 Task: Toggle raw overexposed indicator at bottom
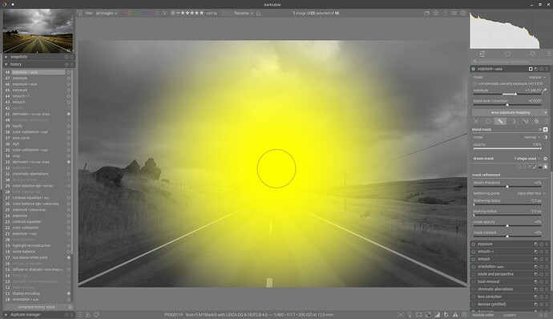pyautogui.click(x=428, y=315)
